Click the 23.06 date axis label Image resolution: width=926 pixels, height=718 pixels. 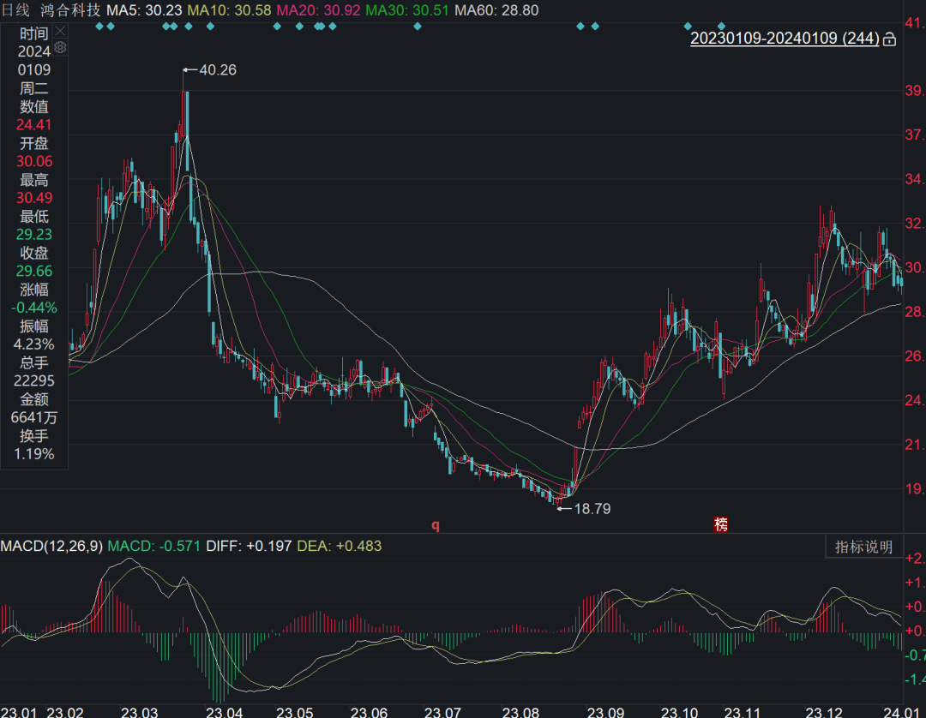pyautogui.click(x=369, y=711)
